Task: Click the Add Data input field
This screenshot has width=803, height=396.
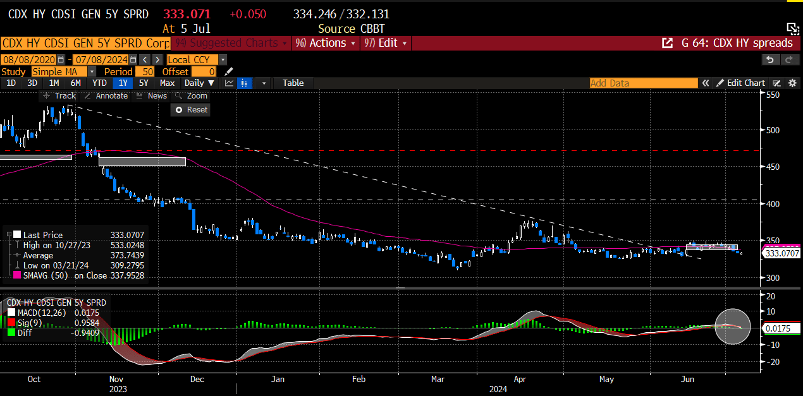Action: (643, 83)
